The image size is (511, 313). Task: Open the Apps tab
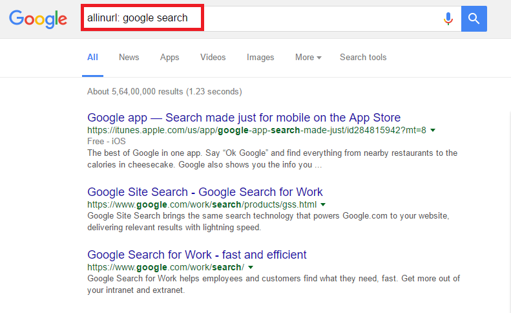169,58
